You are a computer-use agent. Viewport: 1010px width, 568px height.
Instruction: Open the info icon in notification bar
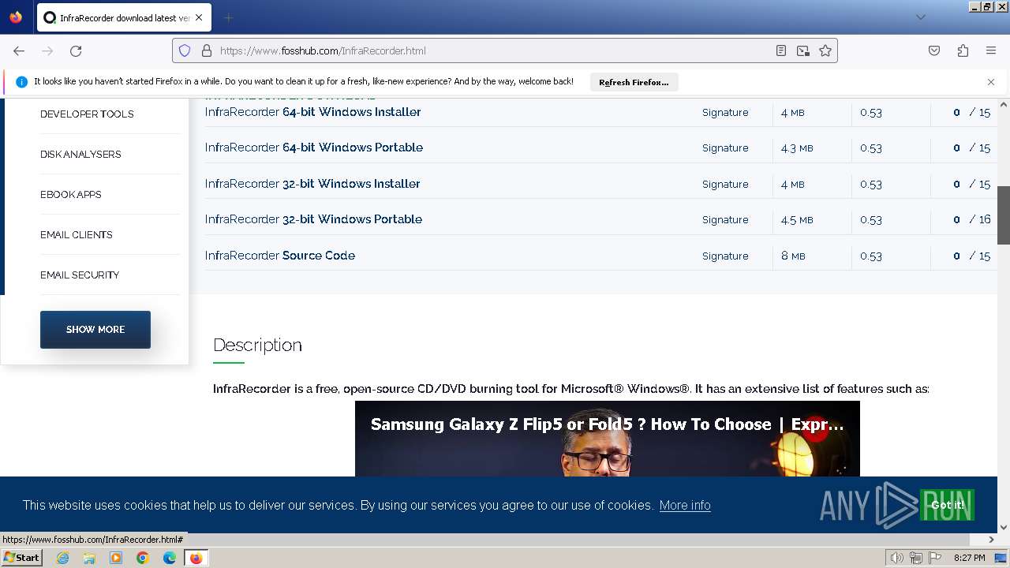tap(21, 82)
